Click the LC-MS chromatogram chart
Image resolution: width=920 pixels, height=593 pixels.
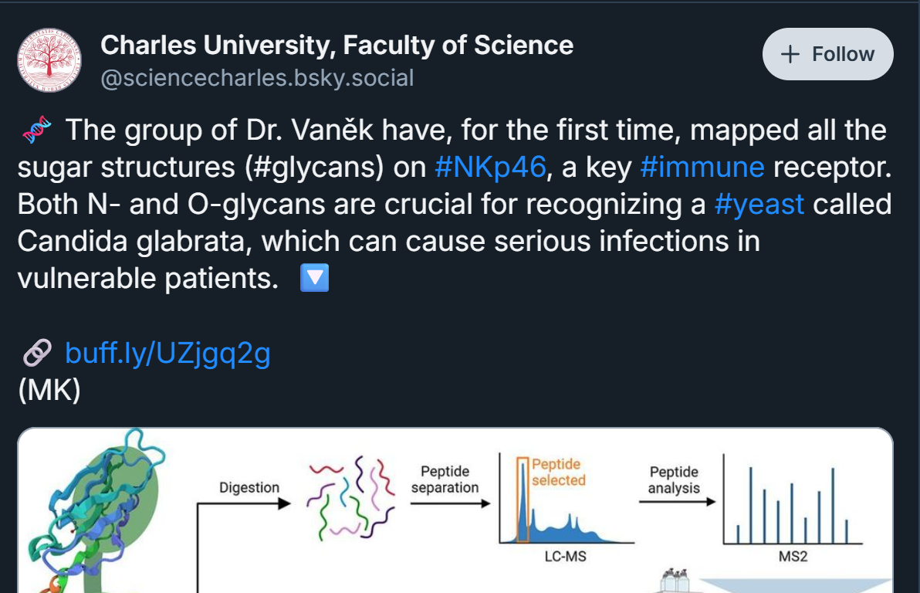tap(567, 499)
